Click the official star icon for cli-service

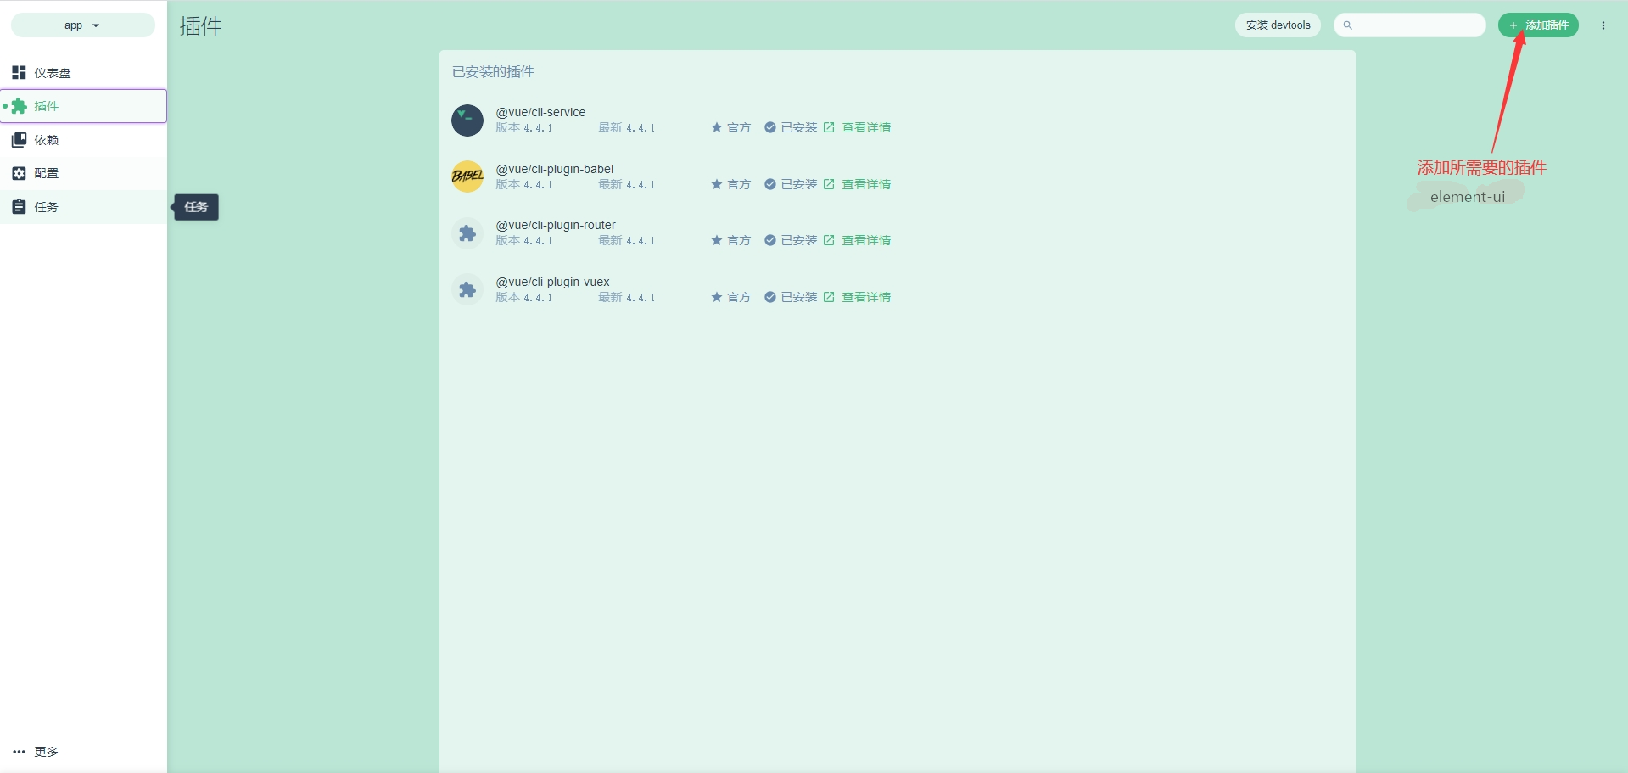[x=717, y=127]
